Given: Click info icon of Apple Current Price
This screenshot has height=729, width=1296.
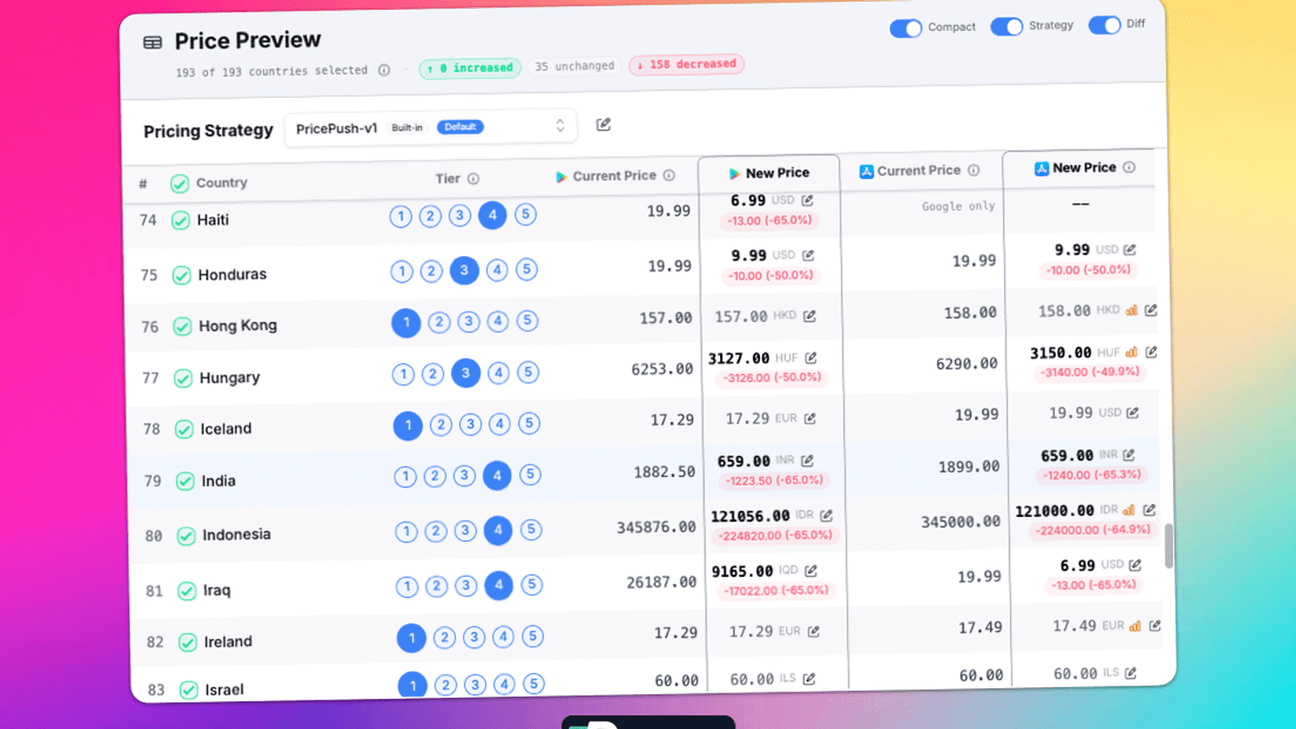Looking at the screenshot, I should [x=974, y=170].
